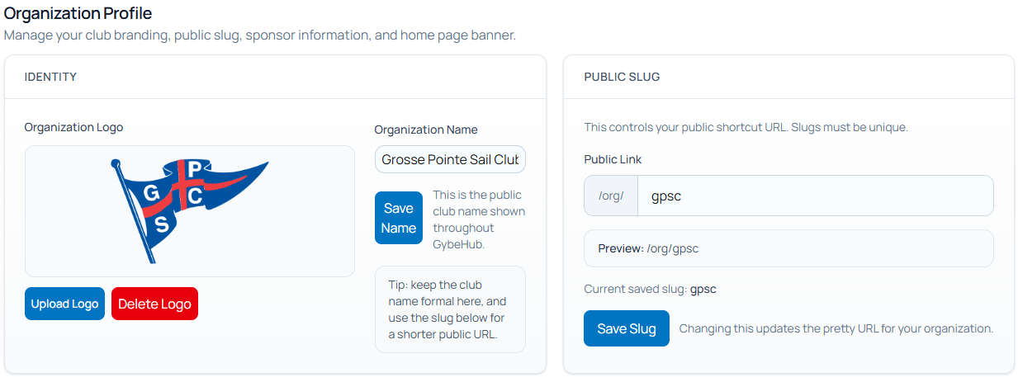Viewport: 1018px width, 382px height.
Task: Focus the Public Link slug field containing gpsc
Action: pyautogui.click(x=816, y=196)
